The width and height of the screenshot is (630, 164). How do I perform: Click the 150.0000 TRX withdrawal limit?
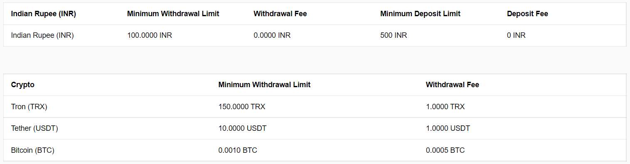click(x=242, y=107)
